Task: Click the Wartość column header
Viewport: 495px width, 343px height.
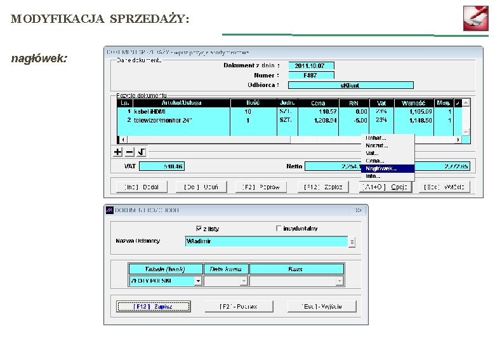Action: [414, 103]
